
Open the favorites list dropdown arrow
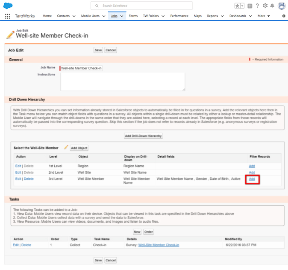tap(242, 6)
